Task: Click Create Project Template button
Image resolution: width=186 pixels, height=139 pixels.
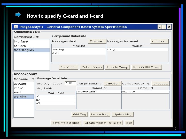Action: [x=103, y=123]
